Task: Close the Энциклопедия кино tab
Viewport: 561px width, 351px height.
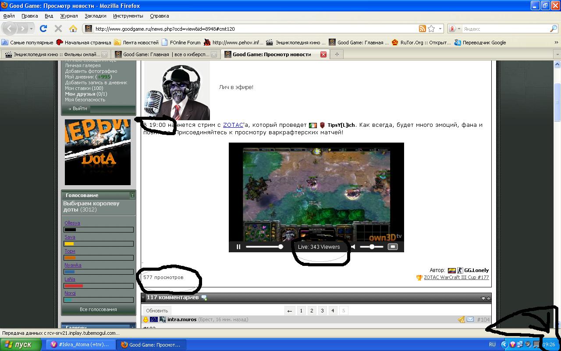Action: (104, 54)
